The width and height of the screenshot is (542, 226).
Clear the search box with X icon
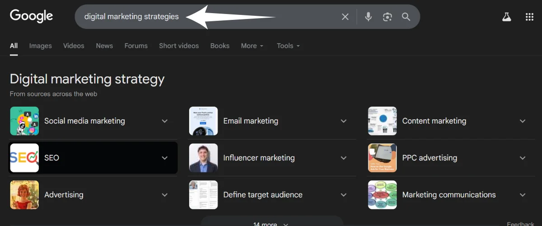coord(345,17)
